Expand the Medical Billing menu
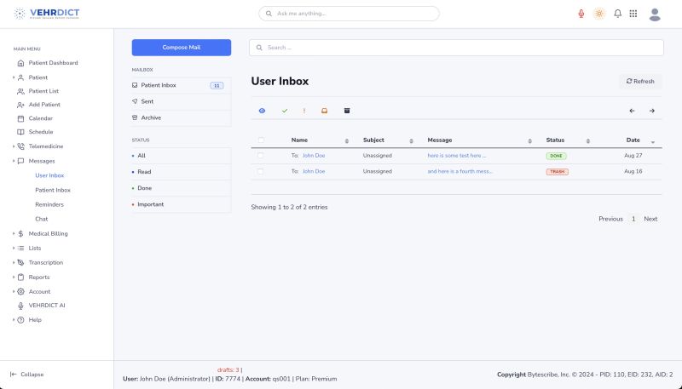682x389 pixels. (48, 233)
